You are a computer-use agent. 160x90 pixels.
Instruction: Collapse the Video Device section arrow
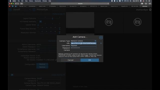[x=64, y=75]
